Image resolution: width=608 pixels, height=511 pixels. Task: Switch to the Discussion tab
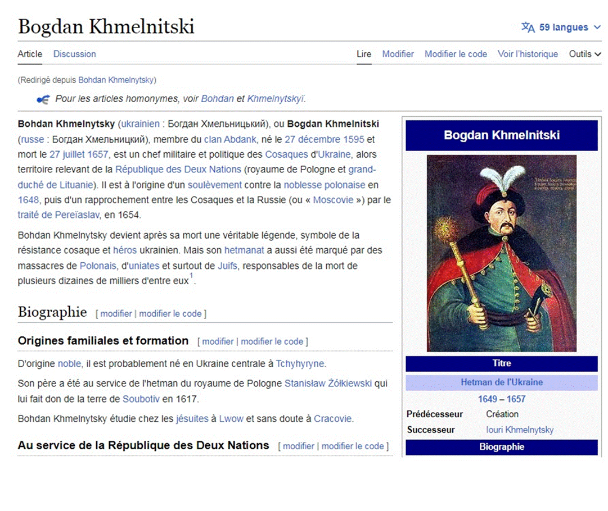point(74,54)
